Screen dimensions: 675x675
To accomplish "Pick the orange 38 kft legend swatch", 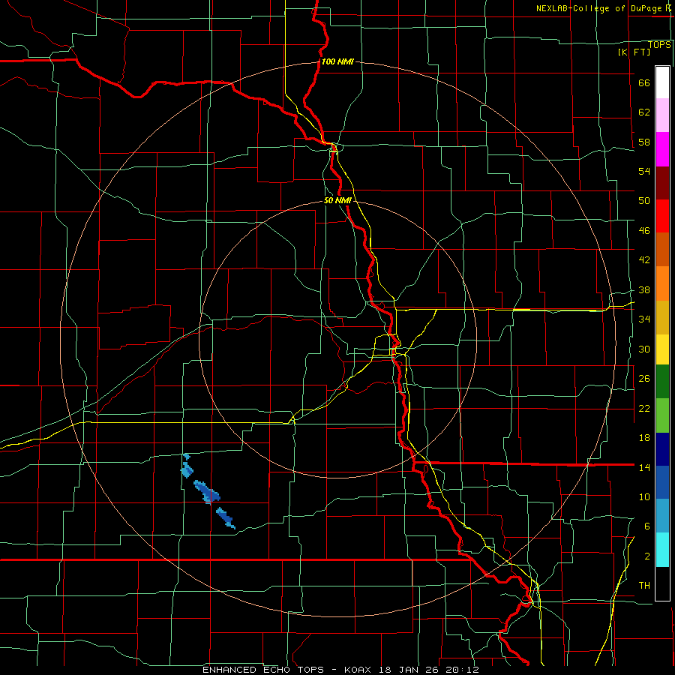I will coord(662,283).
